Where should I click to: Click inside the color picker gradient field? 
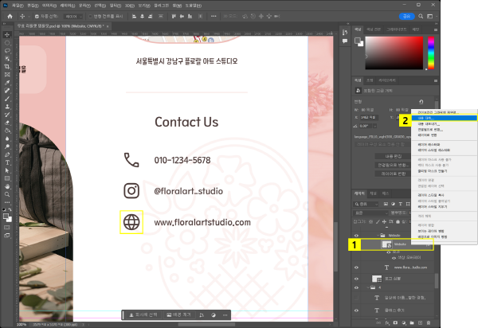pos(394,53)
